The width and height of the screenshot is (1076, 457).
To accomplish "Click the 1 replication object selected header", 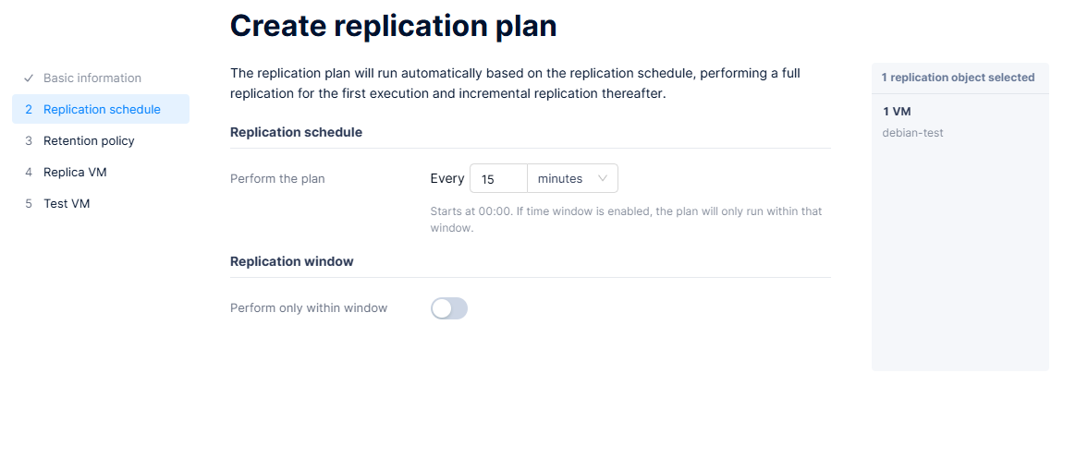I will click(958, 78).
